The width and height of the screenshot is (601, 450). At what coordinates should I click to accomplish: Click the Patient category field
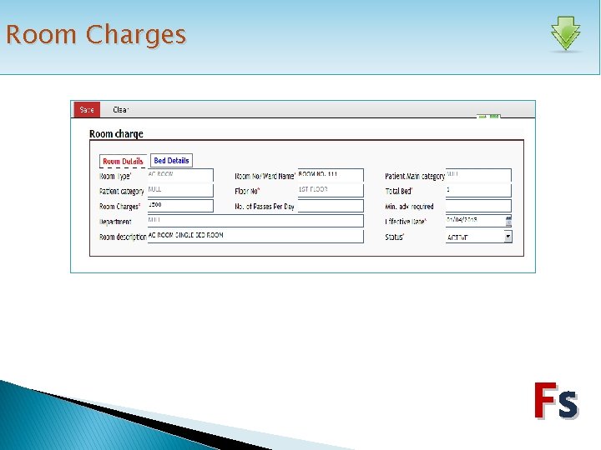(180, 190)
